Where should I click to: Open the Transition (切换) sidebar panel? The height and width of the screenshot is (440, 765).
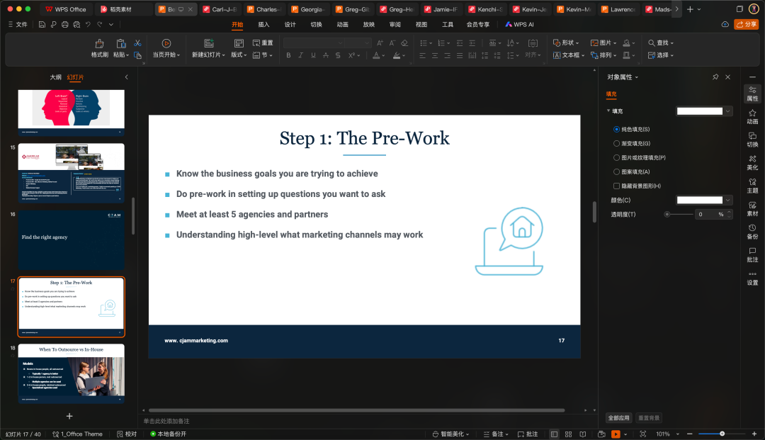[752, 140]
